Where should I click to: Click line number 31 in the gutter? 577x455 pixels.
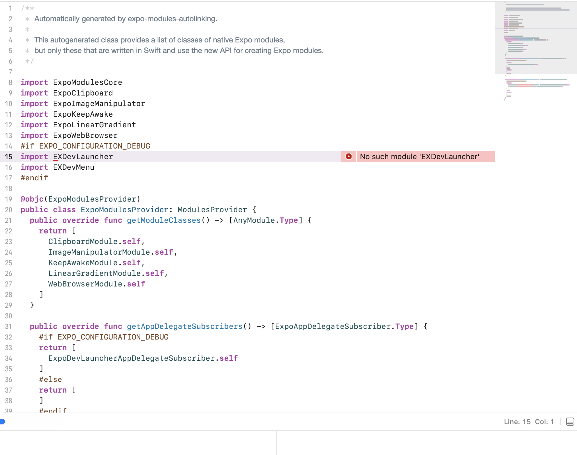coord(8,326)
